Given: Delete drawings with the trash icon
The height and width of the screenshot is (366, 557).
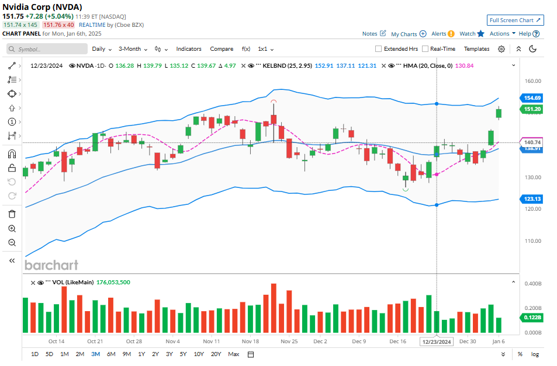Looking at the screenshot, I should coord(12,214).
